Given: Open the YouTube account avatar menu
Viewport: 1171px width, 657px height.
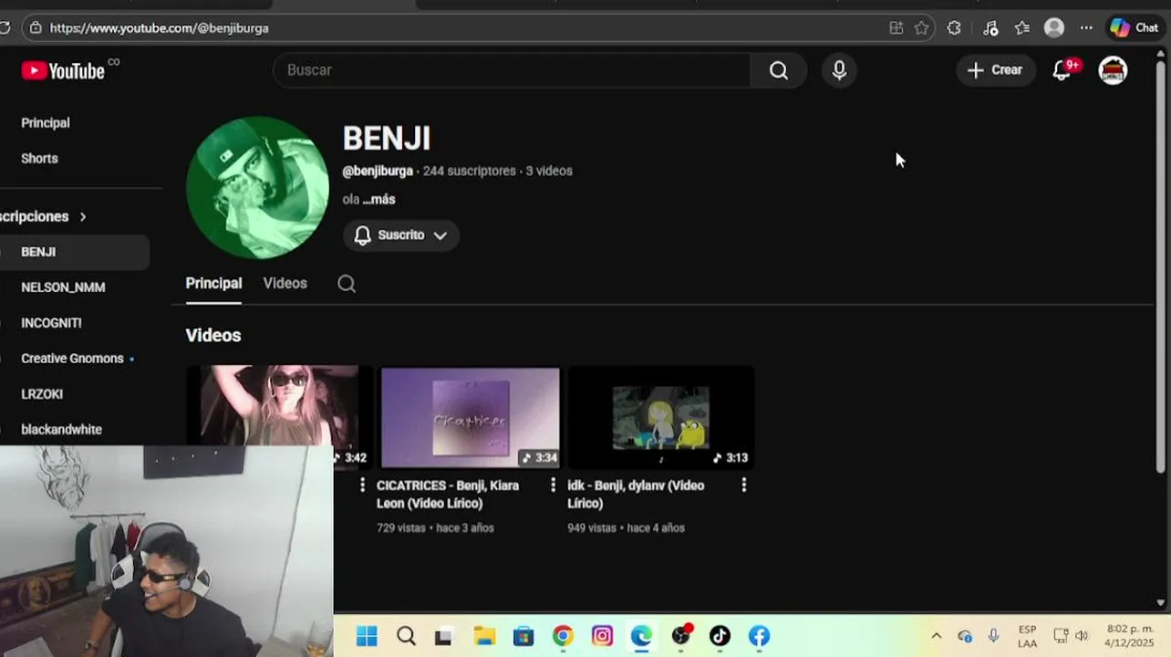Looking at the screenshot, I should point(1113,70).
